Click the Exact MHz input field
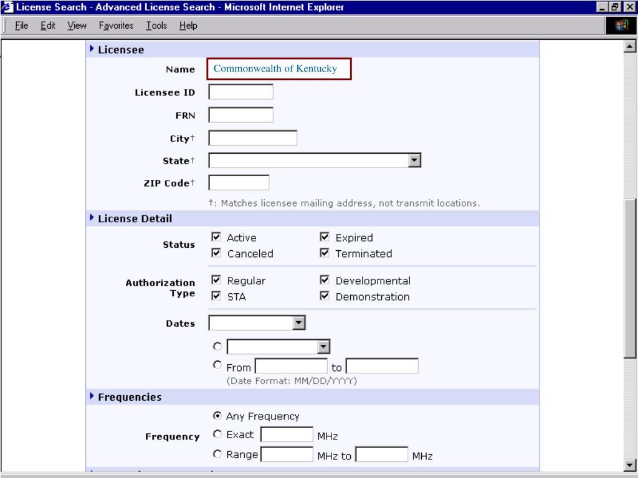This screenshot has height=478, width=638. pyautogui.click(x=287, y=434)
